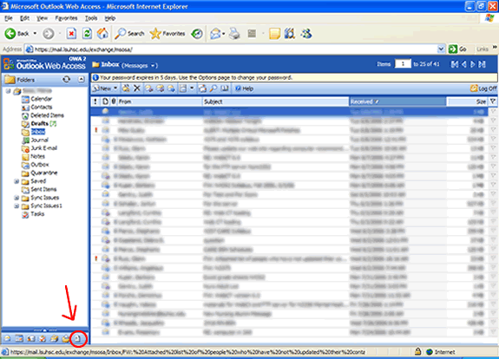This screenshot has height=359, width=499.
Task: Click the browser Stop button
Action: (72, 33)
